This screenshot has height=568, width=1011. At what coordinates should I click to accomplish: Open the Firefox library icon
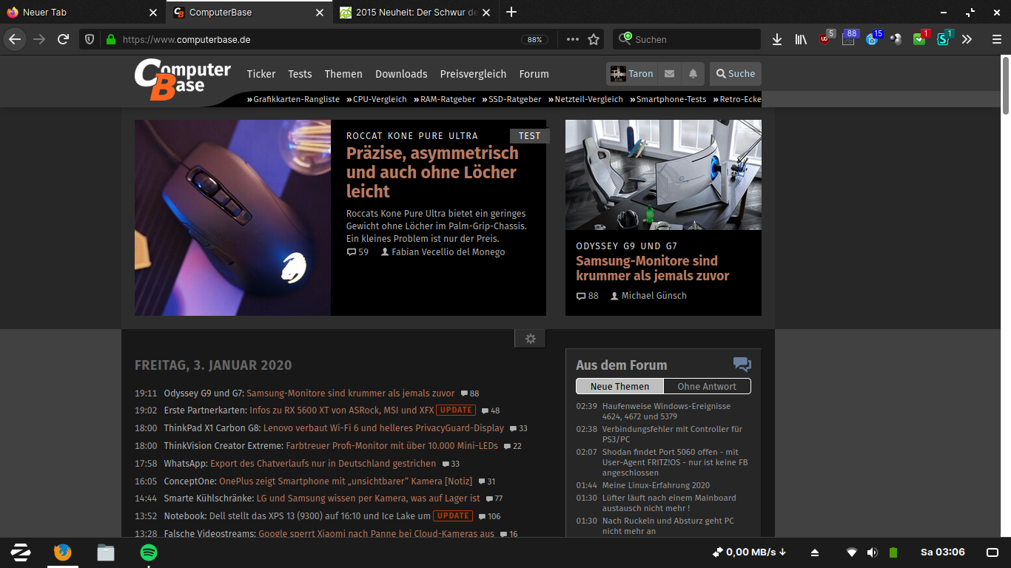point(801,39)
